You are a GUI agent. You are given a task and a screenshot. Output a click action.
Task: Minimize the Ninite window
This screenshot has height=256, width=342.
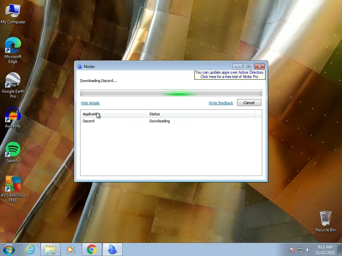coord(237,66)
